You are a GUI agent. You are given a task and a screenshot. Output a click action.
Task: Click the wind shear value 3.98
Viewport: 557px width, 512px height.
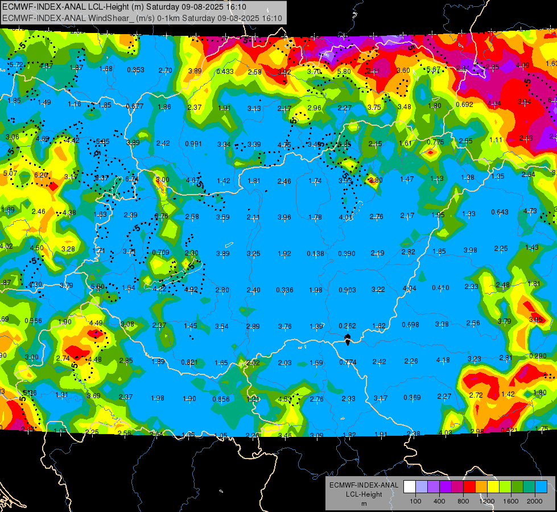471,250
